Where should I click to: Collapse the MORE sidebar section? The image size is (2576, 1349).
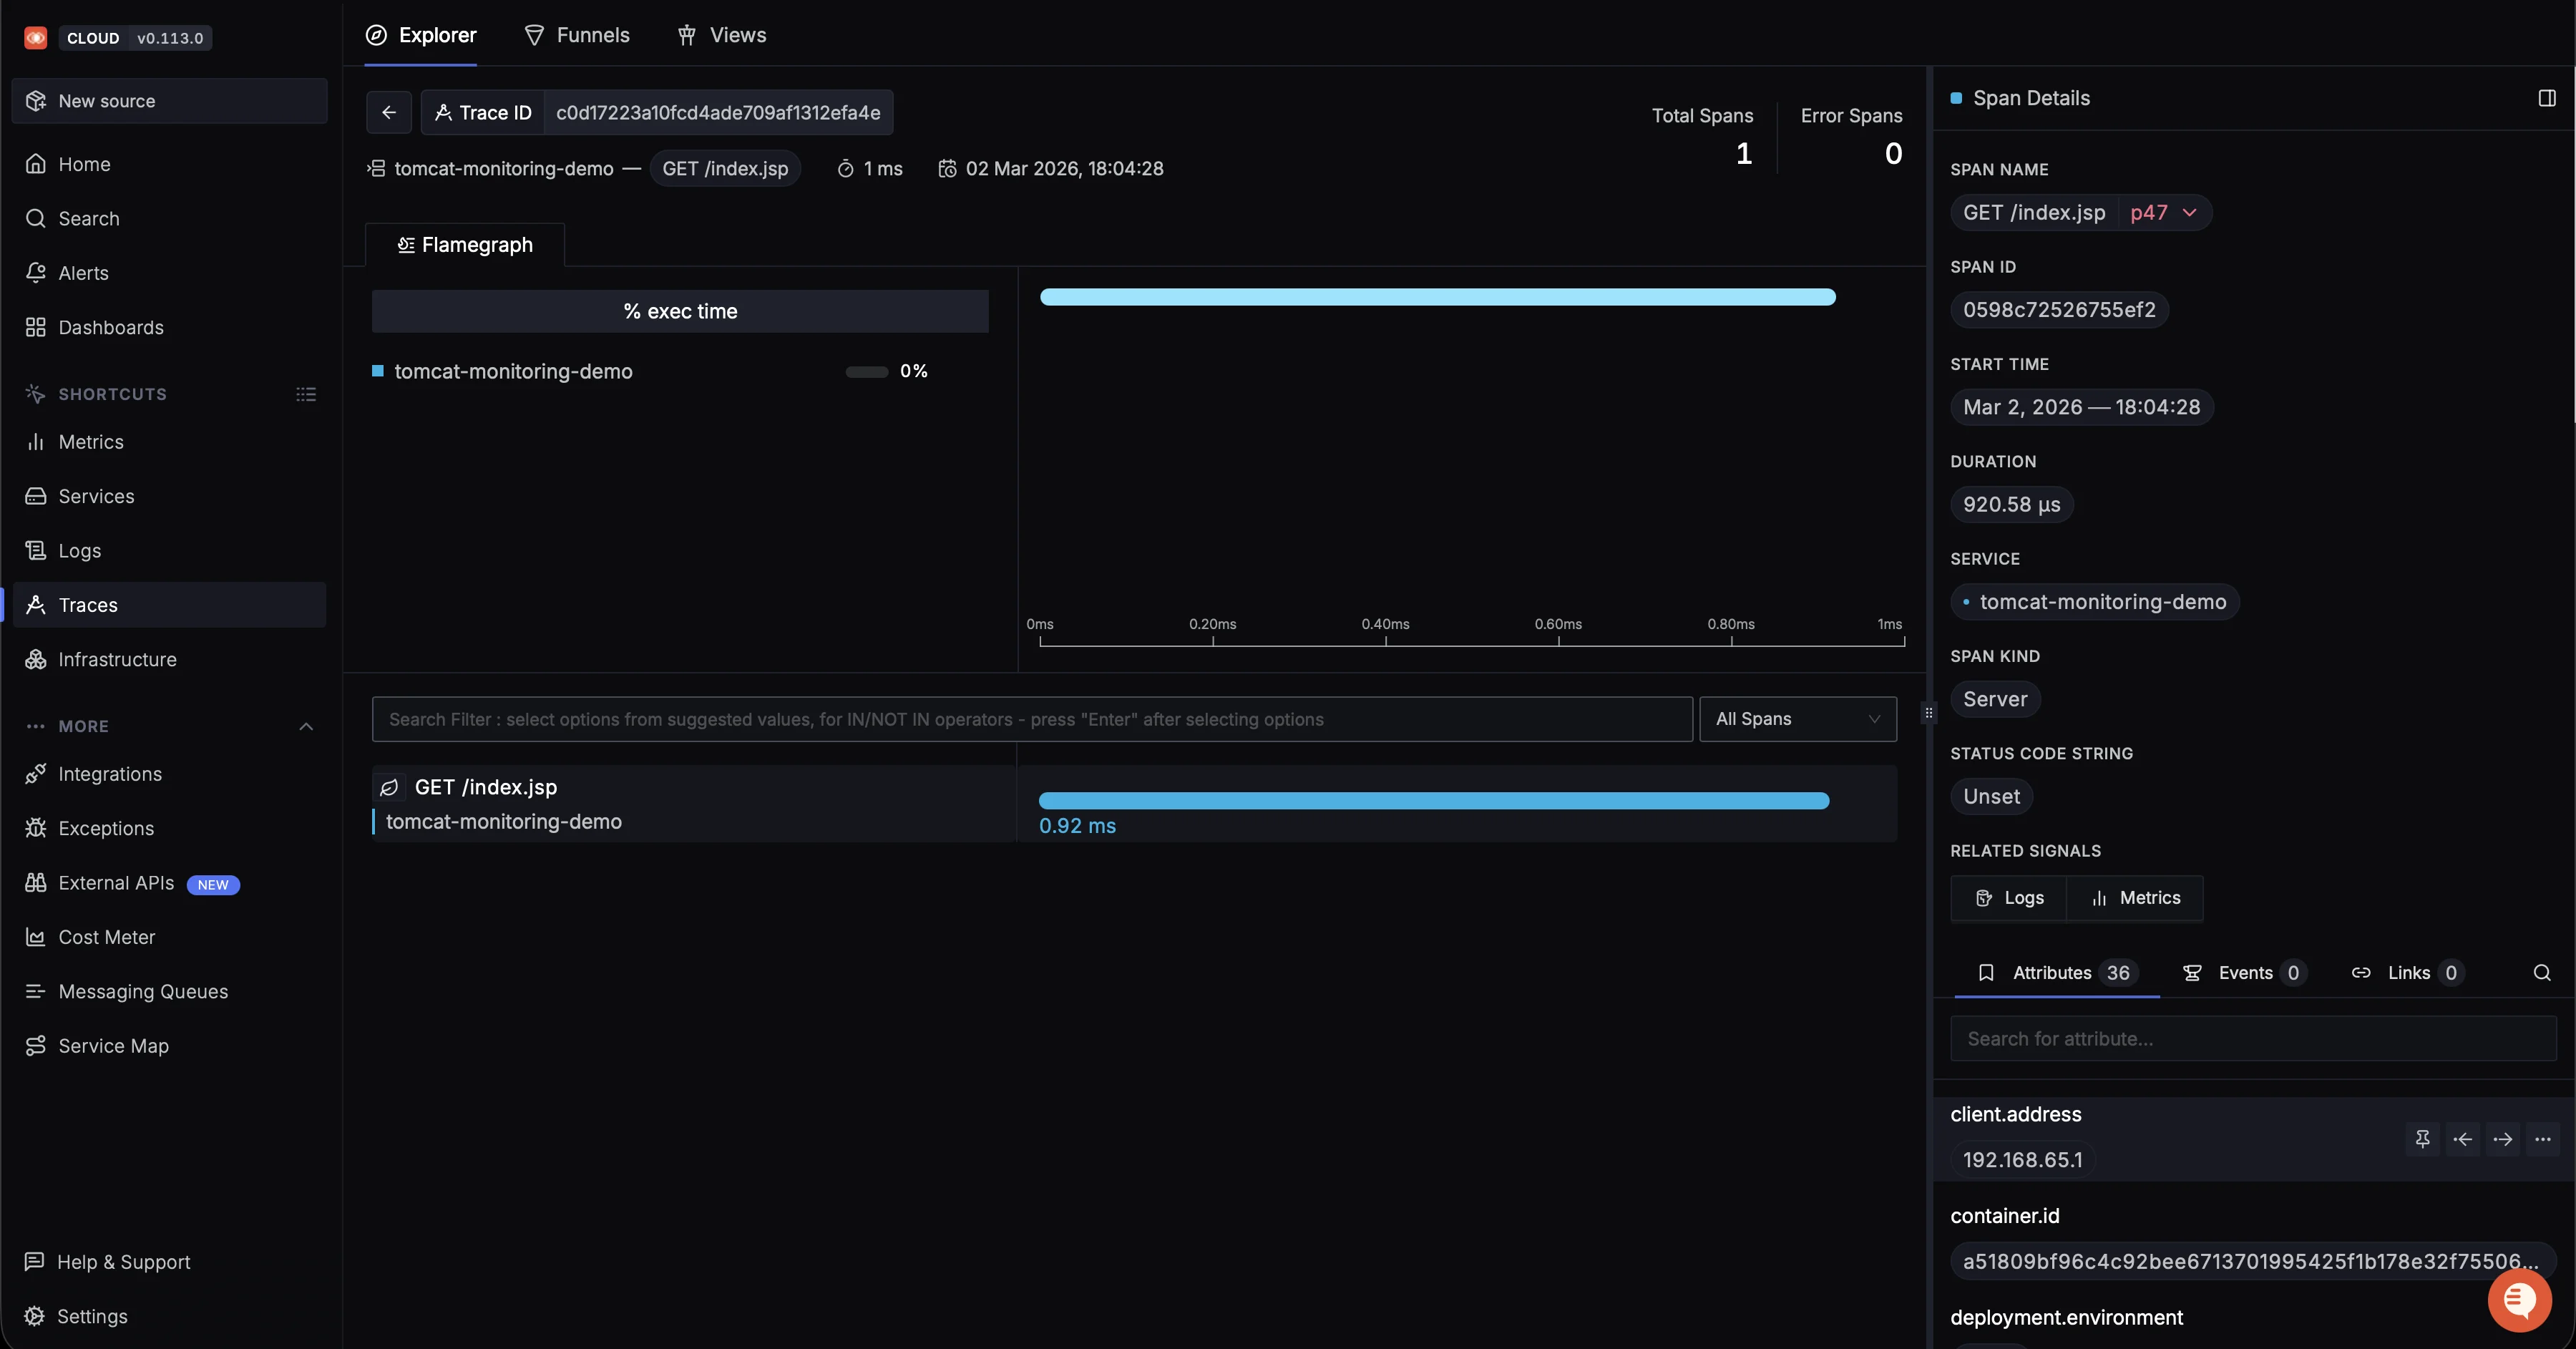tap(306, 727)
